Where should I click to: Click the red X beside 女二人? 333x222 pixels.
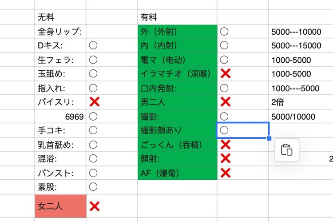pyautogui.click(x=94, y=206)
